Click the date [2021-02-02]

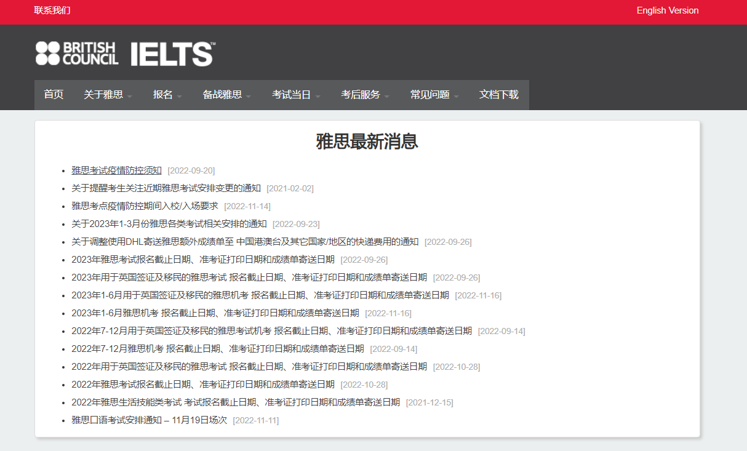pos(290,188)
